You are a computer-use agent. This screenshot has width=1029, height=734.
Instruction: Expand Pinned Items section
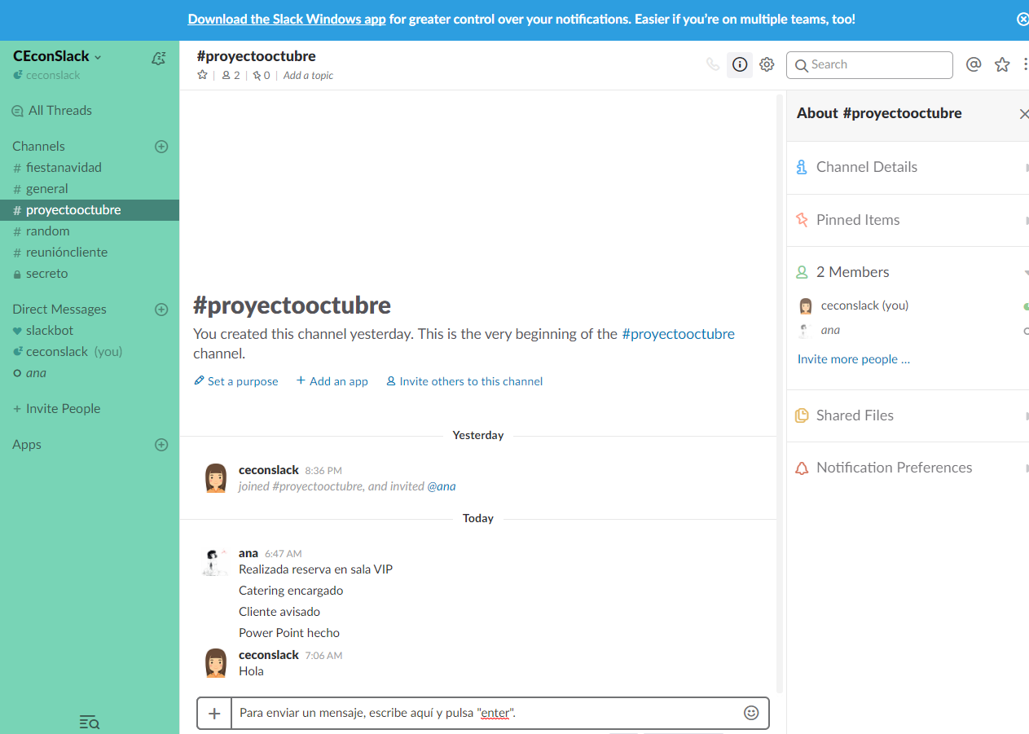click(x=908, y=220)
